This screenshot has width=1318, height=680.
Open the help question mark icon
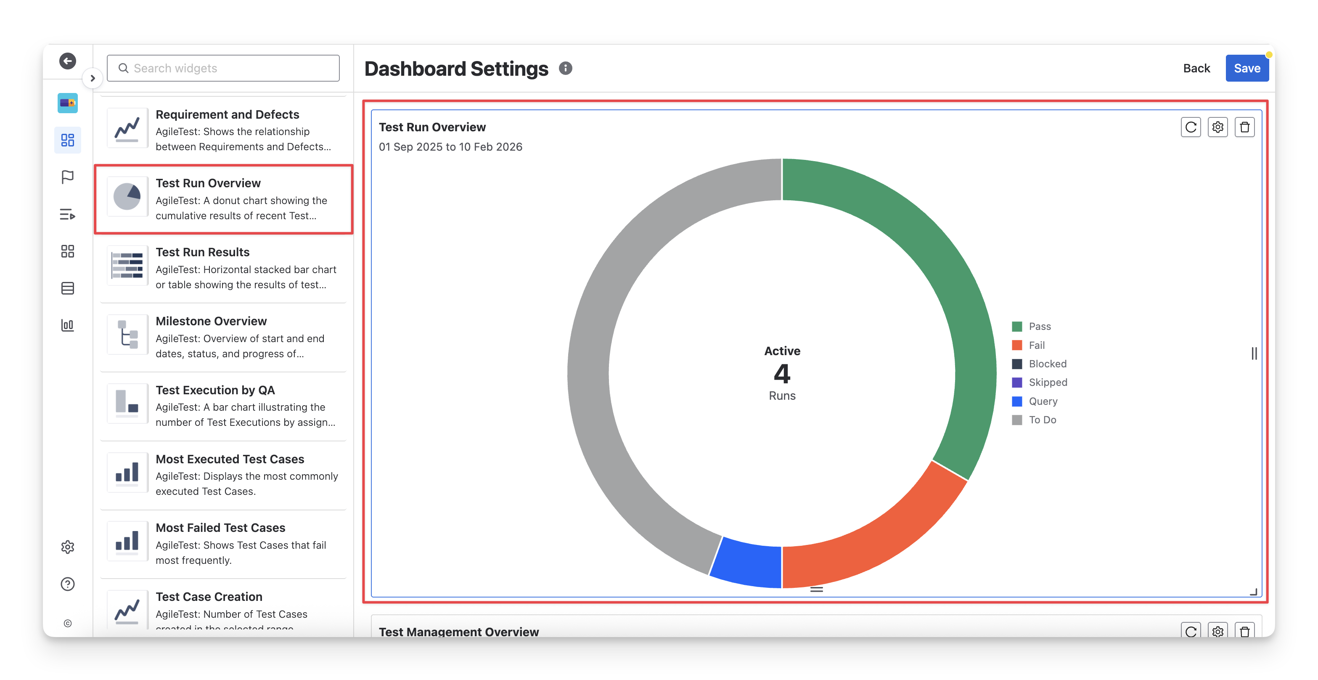tap(68, 584)
